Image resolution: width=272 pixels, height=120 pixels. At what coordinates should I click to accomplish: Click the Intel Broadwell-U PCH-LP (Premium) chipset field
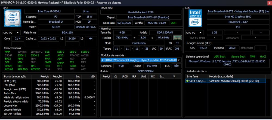[149, 17]
